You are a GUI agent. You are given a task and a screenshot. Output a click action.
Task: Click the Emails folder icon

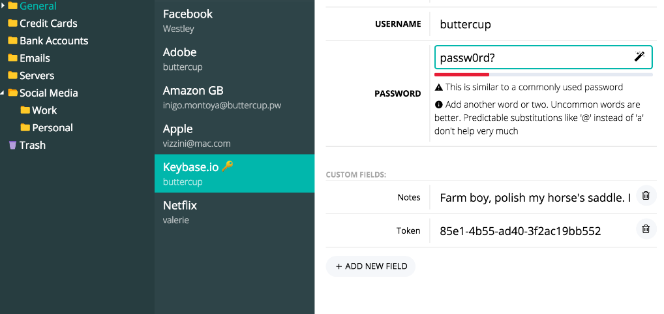[x=12, y=57]
